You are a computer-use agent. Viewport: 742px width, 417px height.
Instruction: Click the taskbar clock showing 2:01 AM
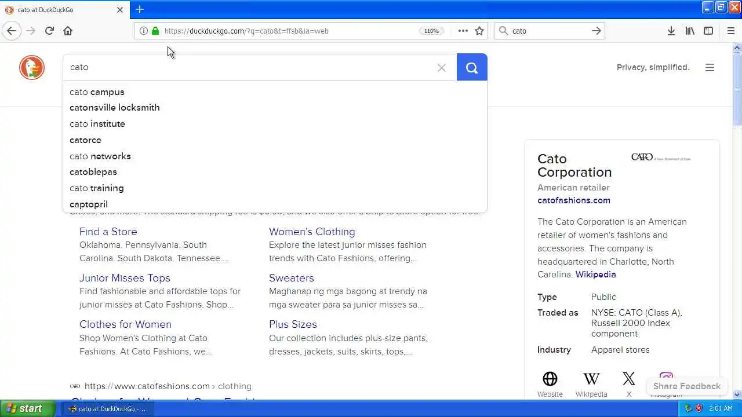(721, 408)
